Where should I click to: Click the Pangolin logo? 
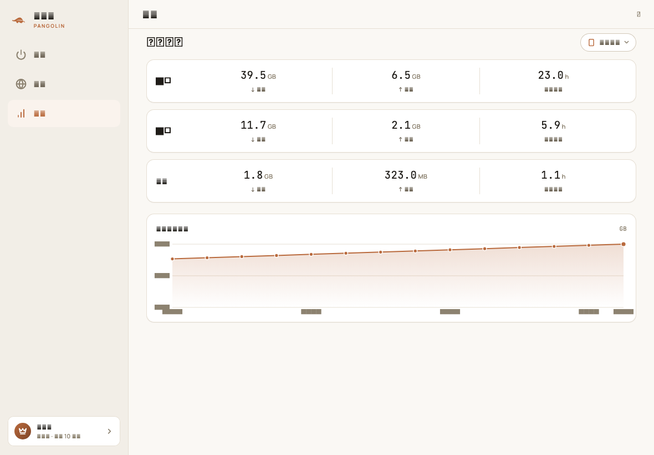click(x=18, y=20)
